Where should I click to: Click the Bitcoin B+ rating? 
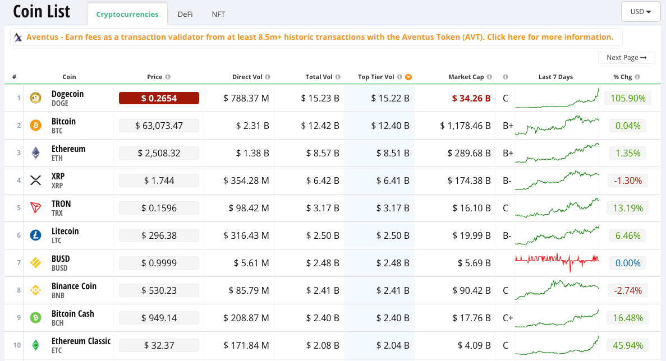[x=508, y=126]
